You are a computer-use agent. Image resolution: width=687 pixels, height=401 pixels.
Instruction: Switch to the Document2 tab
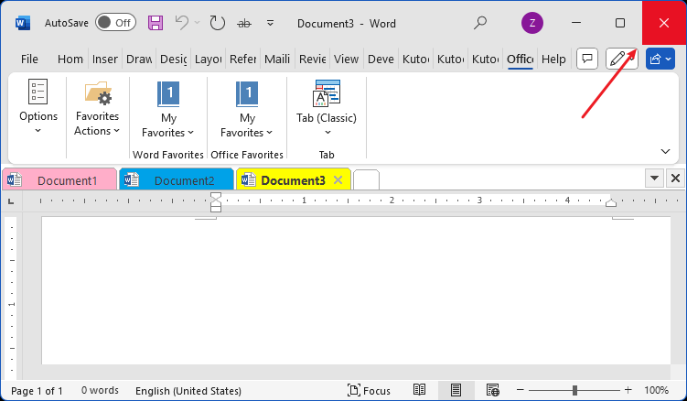pyautogui.click(x=176, y=180)
